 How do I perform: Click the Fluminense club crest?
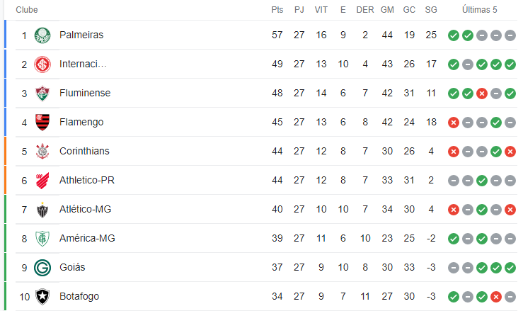pyautogui.click(x=42, y=94)
